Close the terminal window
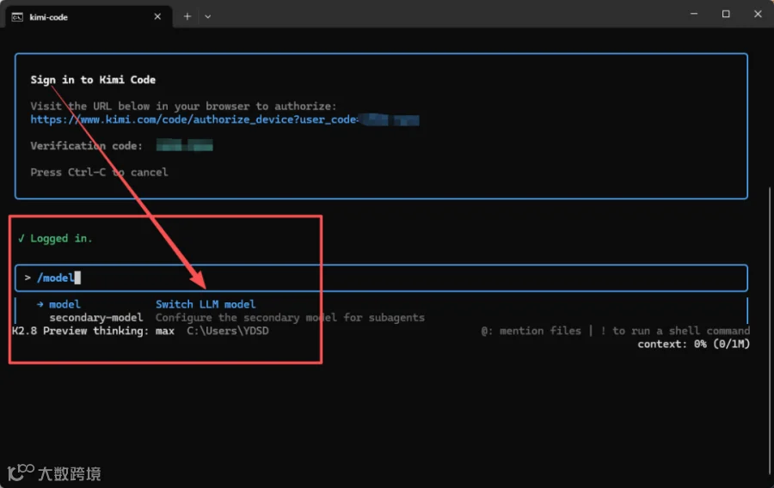This screenshot has width=774, height=488. point(758,14)
